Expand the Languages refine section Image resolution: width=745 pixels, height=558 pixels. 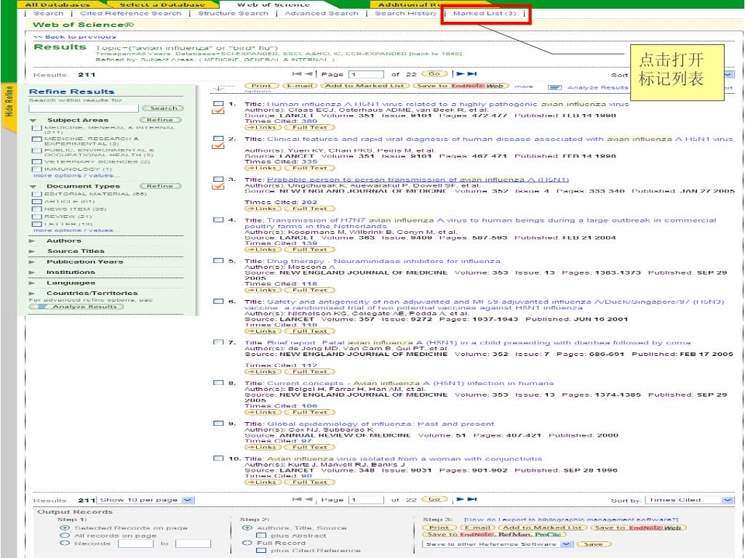tap(32, 283)
